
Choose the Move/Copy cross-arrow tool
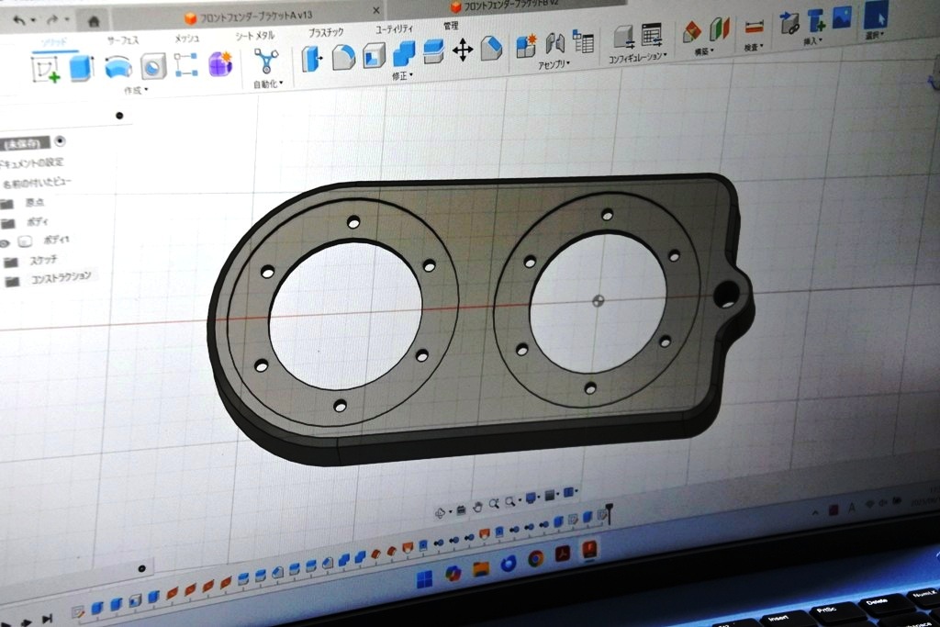click(463, 50)
